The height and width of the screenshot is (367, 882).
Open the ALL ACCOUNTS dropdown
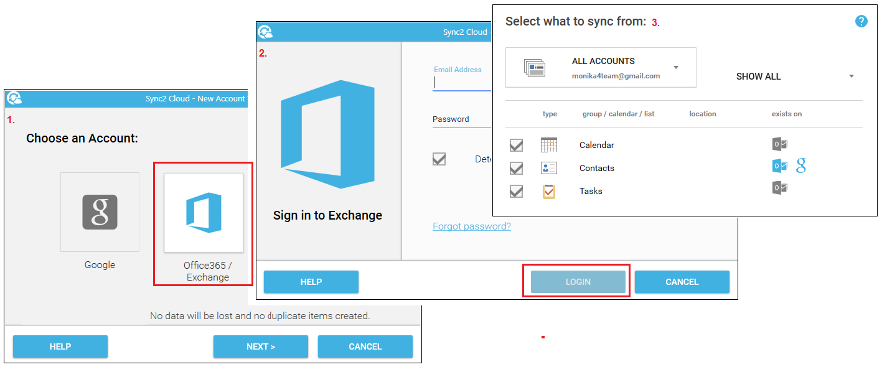(x=601, y=67)
